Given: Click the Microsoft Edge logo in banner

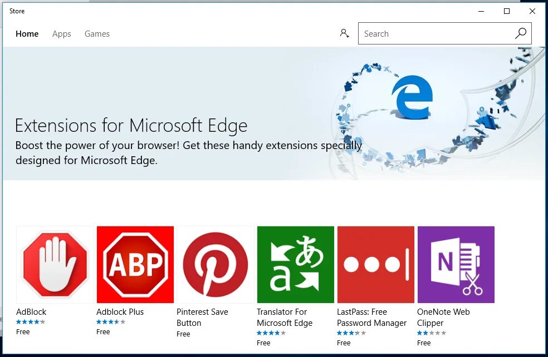Looking at the screenshot, I should click(x=413, y=97).
